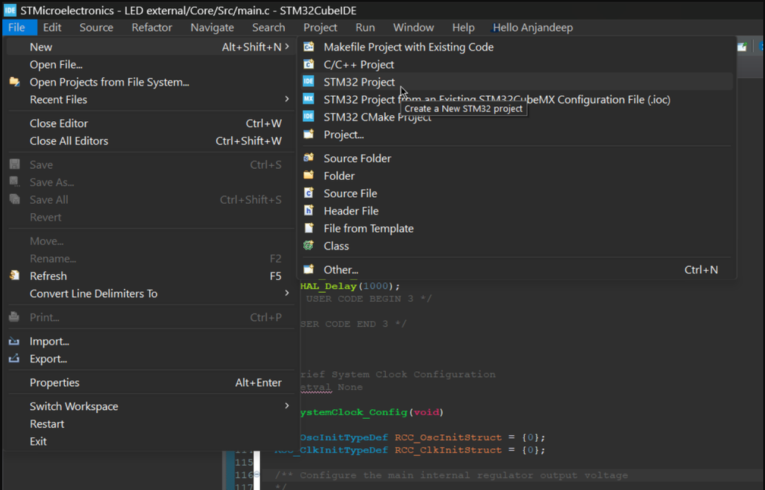This screenshot has width=765, height=490.
Task: Open the Window menu in the menu bar
Action: coord(413,27)
